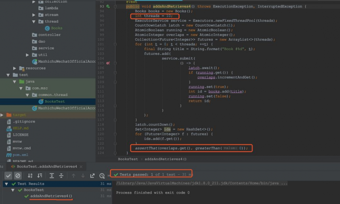
Task: Collapse the common.thread package arrow
Action: 27,95
